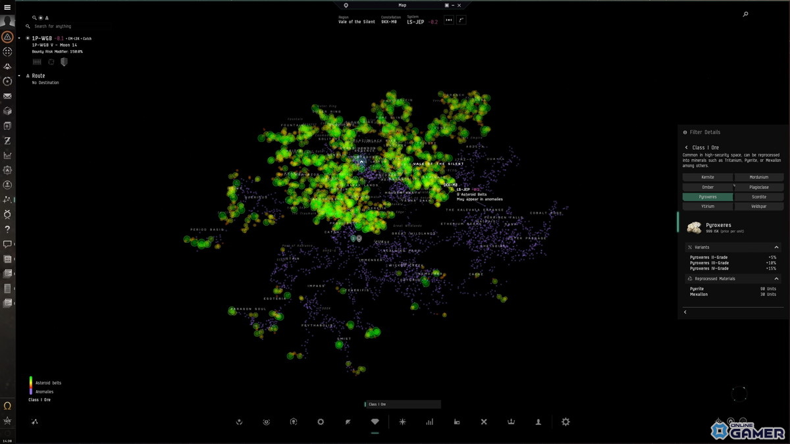This screenshot has height=444, width=790.
Task: Select the bar-chart statistics icon in bottom toolbar
Action: pos(429,422)
